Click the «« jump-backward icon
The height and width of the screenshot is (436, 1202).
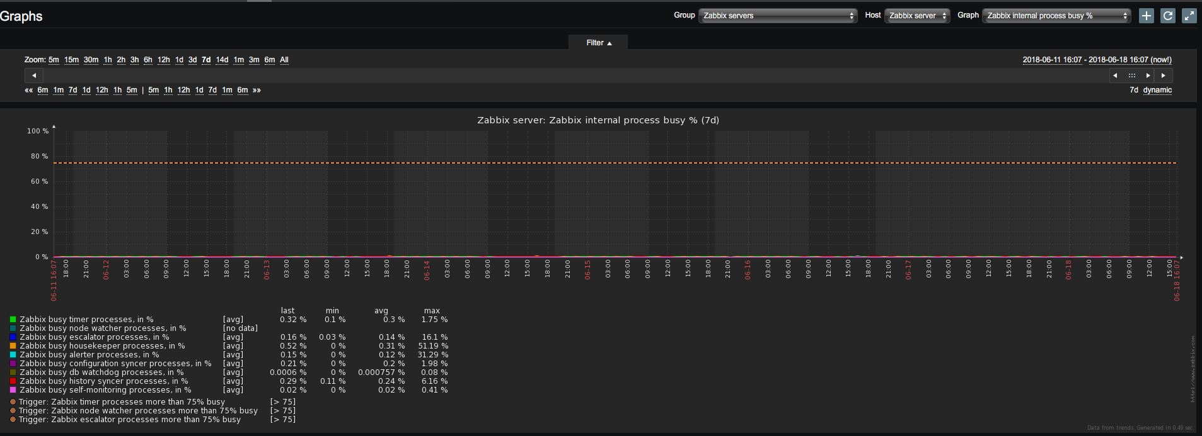pos(28,90)
